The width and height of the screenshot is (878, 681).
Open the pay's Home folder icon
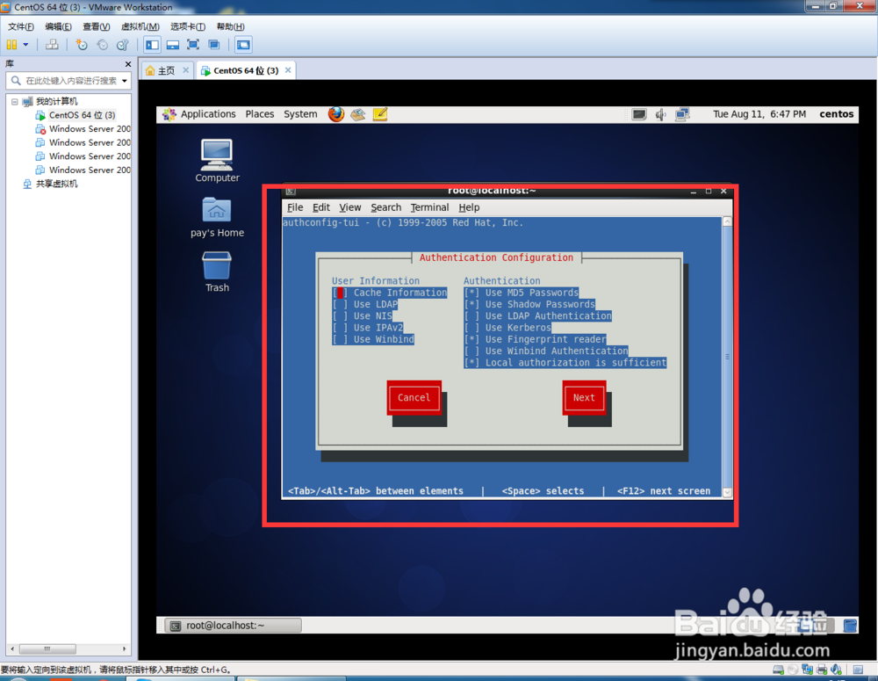(x=217, y=217)
